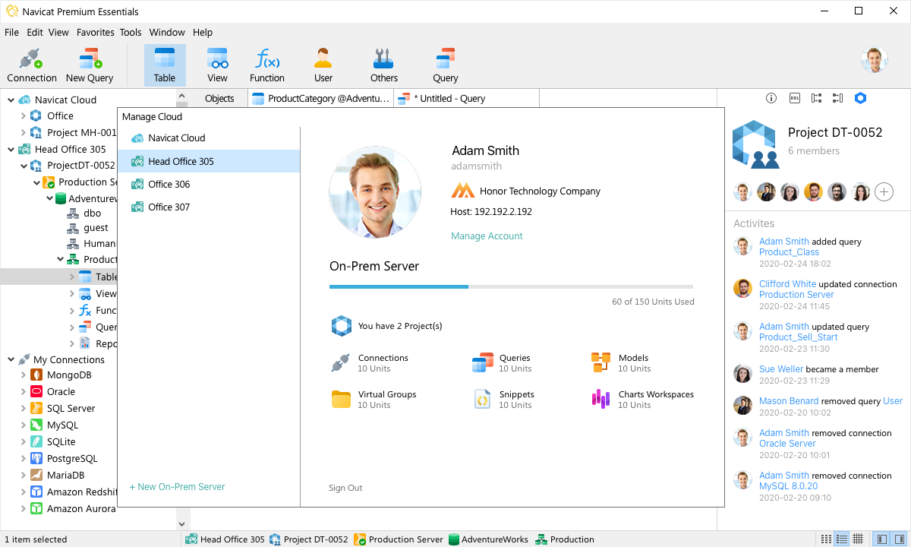
Task: Open the Product_Class activity link
Action: [789, 252]
